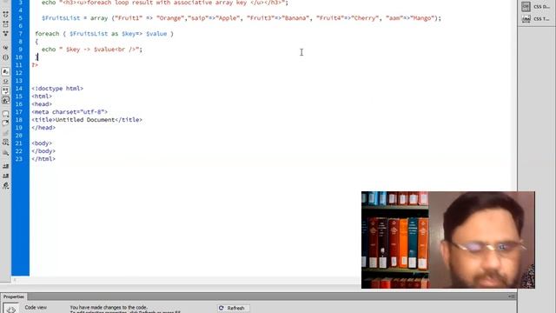Image resolution: width=556 pixels, height=313 pixels.
Task: Open the CSS Designer panel icon
Action: tap(526, 6)
